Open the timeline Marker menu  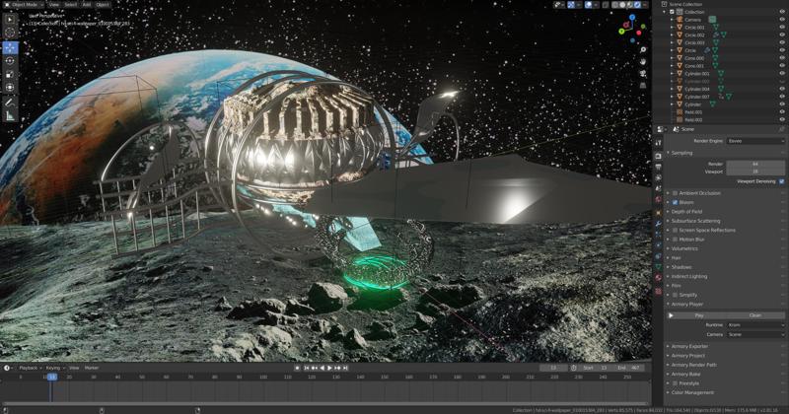tap(92, 368)
